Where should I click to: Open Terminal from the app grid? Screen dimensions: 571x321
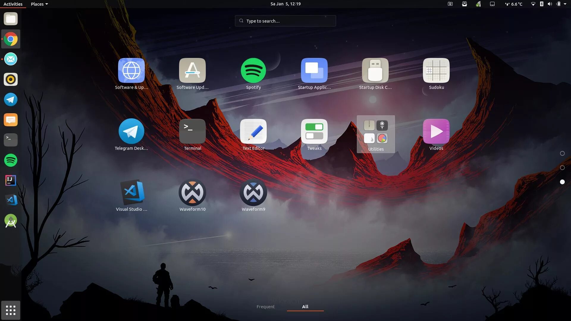coord(192,135)
